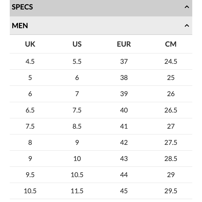Image resolution: width=202 pixels, height=202 pixels.
Task: Click US size 8.5 cell
Action: [x=77, y=126]
